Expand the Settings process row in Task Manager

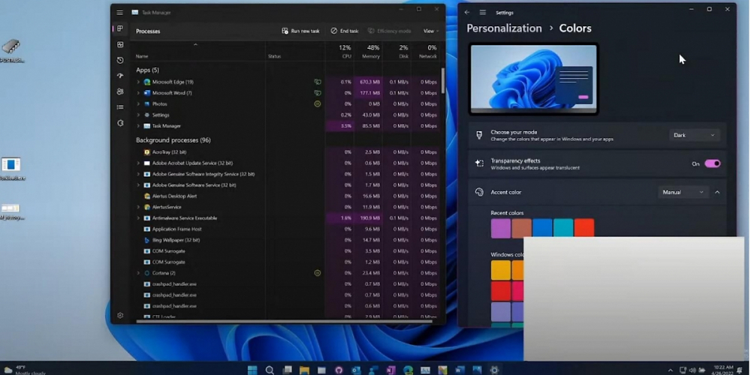[x=138, y=115]
